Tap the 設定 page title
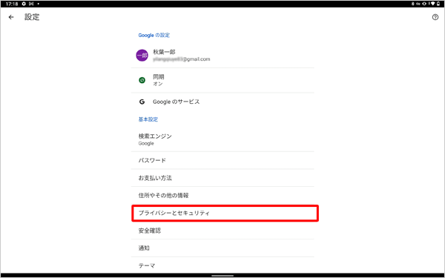Screen dimensions: 445x278 click(x=32, y=17)
